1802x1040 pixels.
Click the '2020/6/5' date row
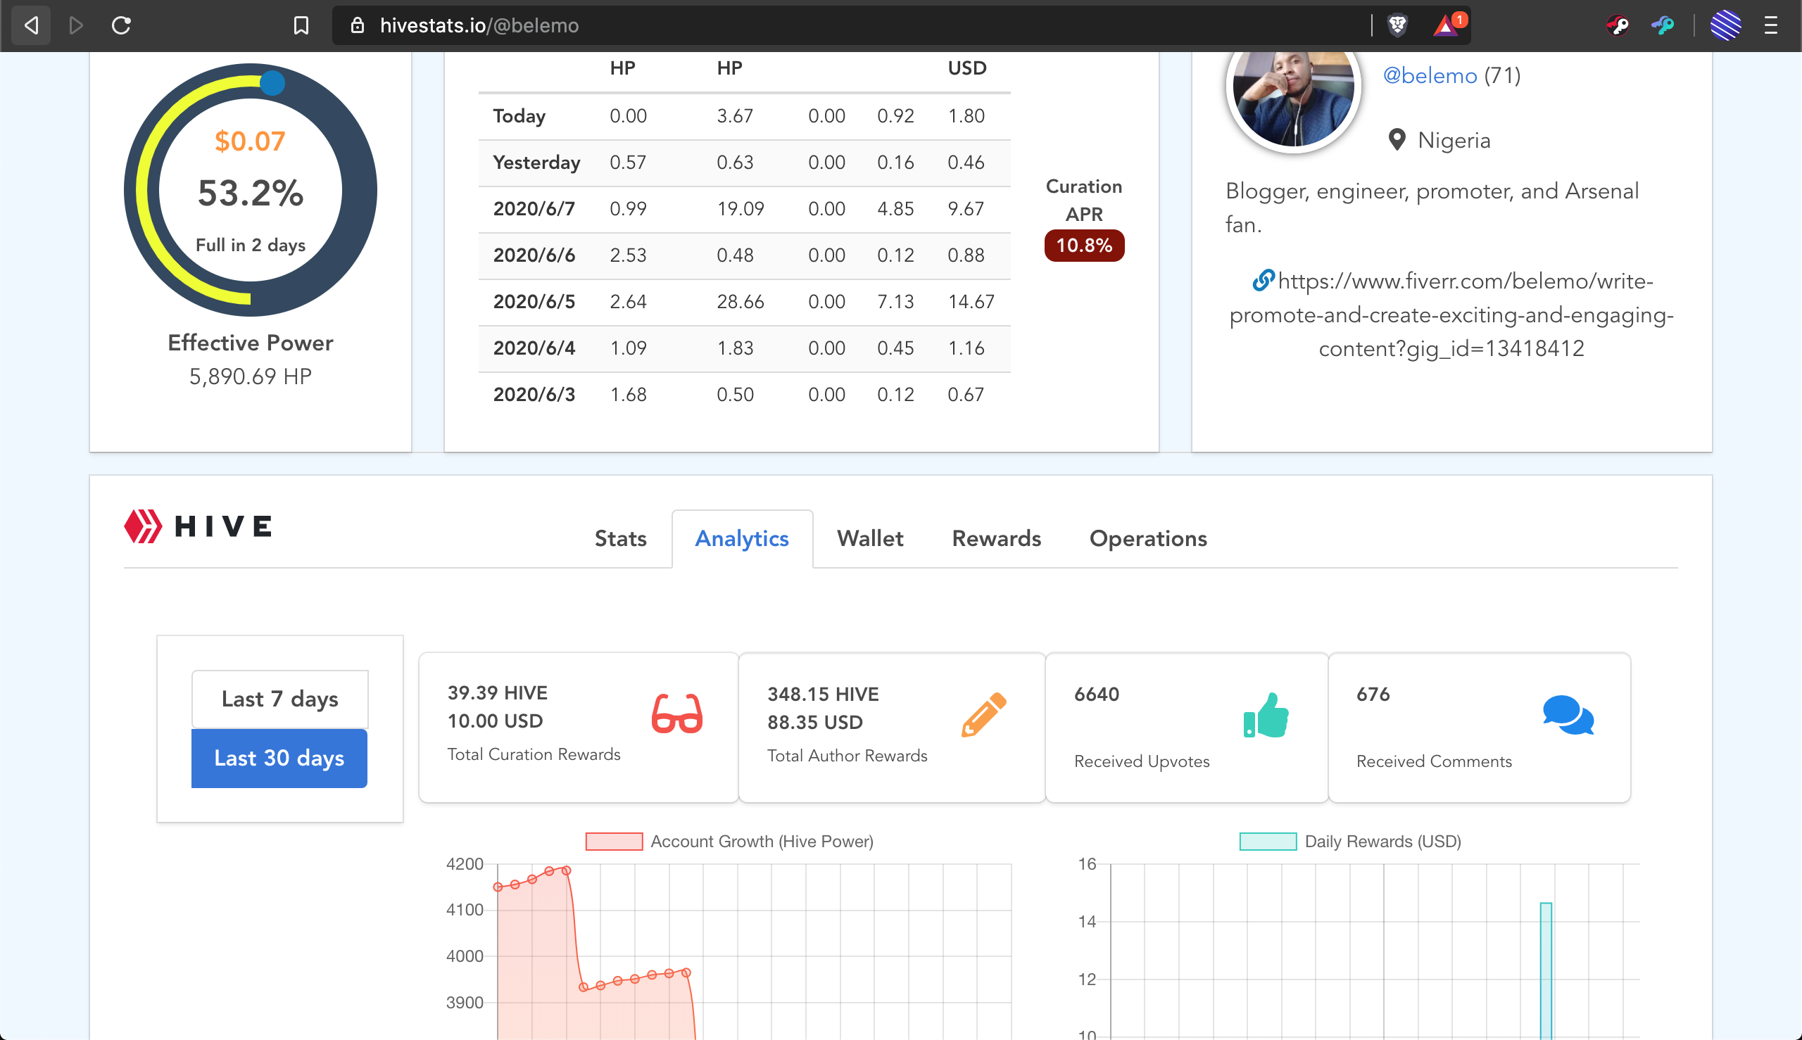745,302
